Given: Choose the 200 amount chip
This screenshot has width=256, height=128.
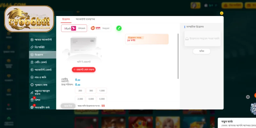Looking at the screenshot, I should point(80,91).
